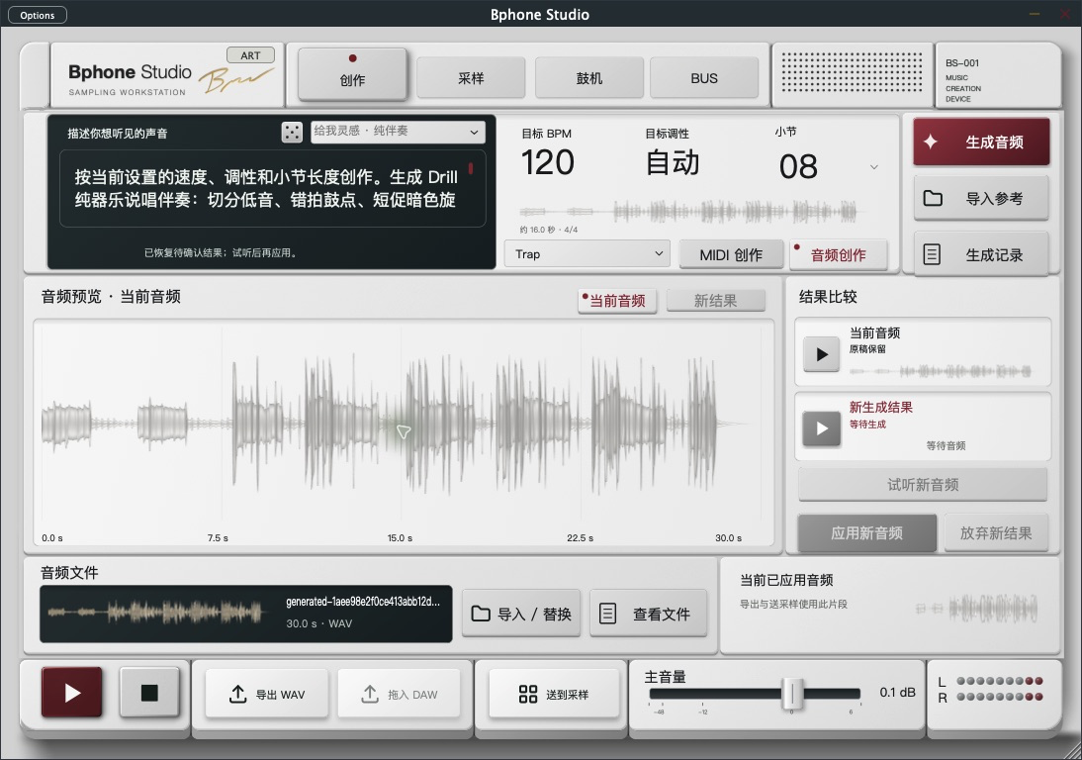The width and height of the screenshot is (1082, 760).
Task: Click the 放弃新结果 button
Action: coord(996,533)
